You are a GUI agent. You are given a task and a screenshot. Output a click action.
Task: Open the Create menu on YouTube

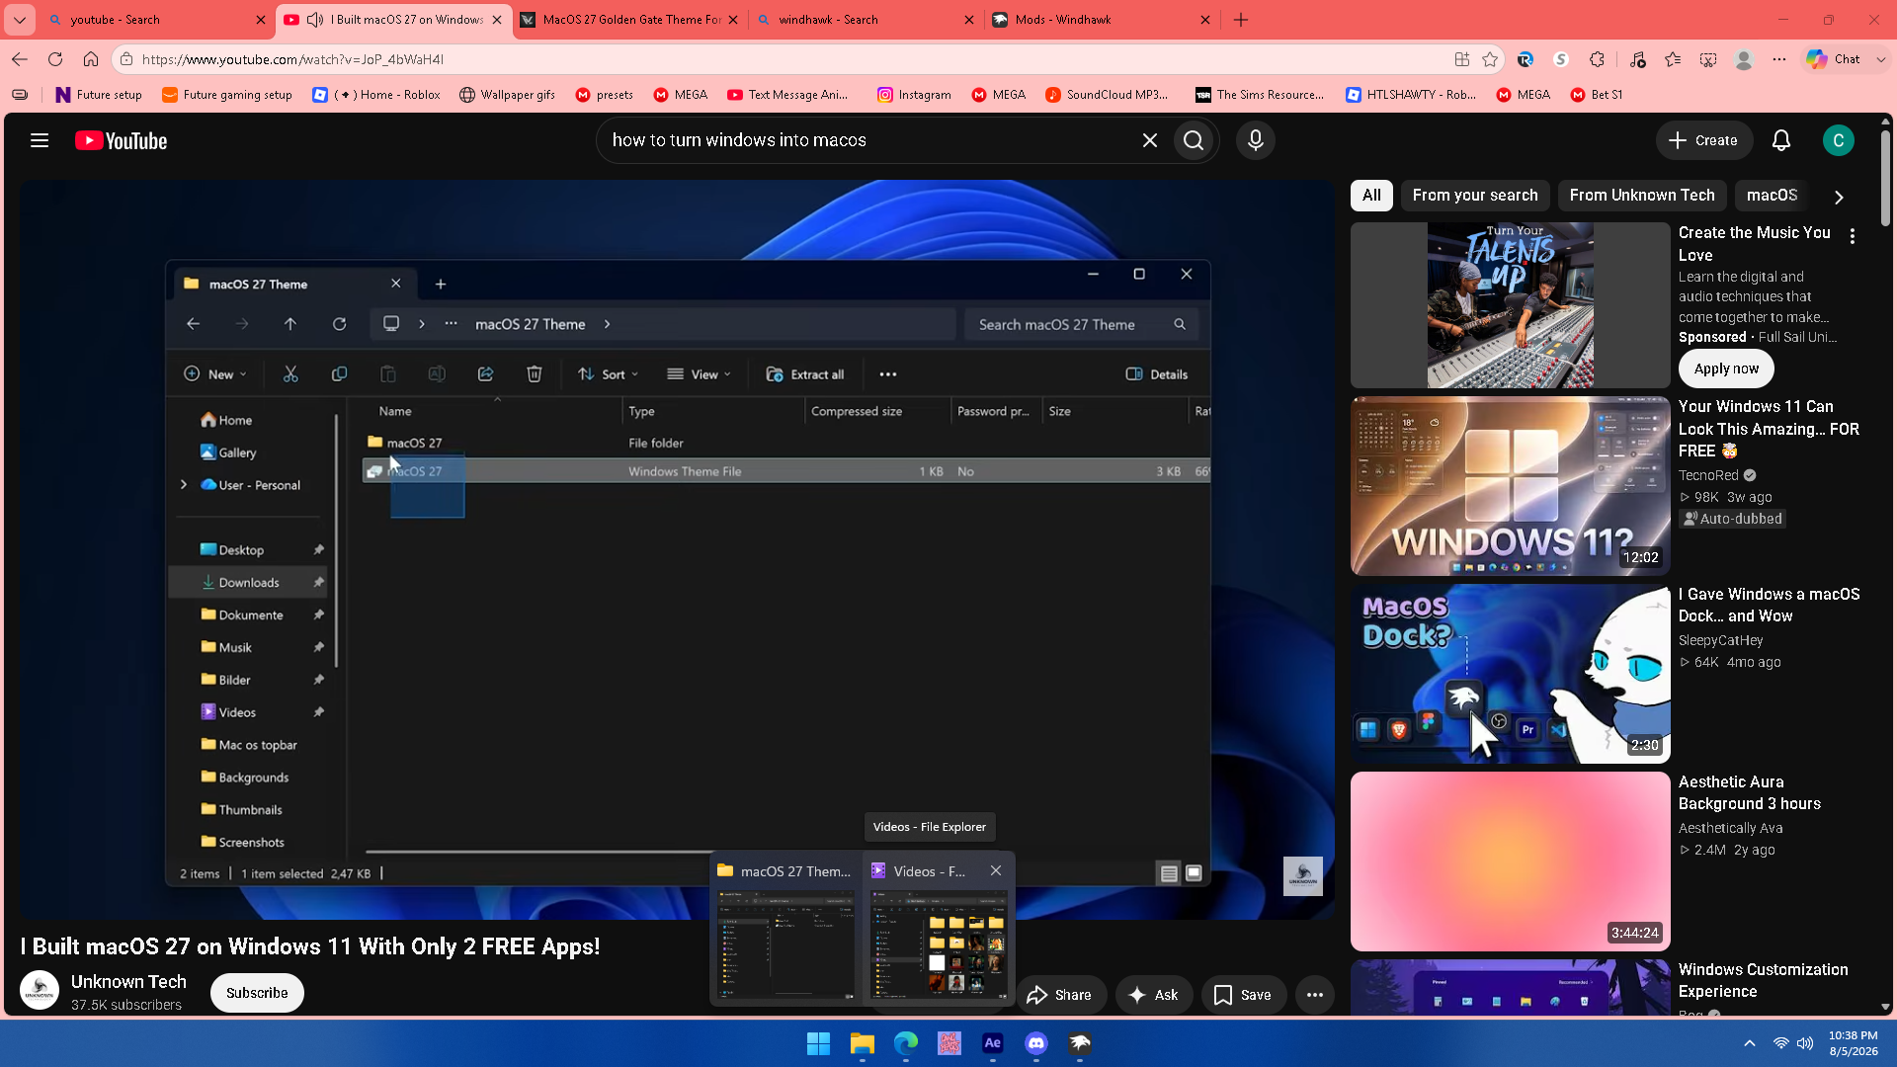tap(1704, 140)
